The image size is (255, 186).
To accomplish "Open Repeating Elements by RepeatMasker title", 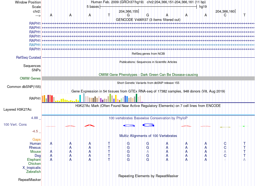I will coord(148,176).
